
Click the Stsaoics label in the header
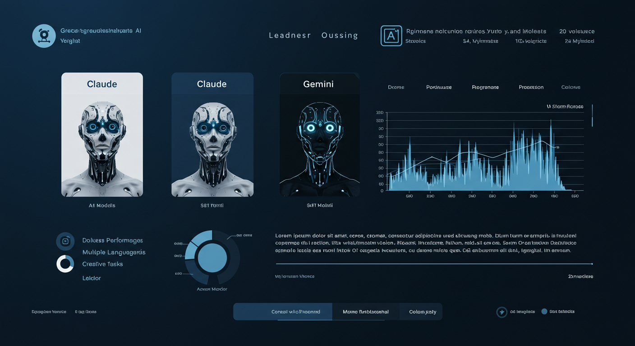tap(415, 41)
